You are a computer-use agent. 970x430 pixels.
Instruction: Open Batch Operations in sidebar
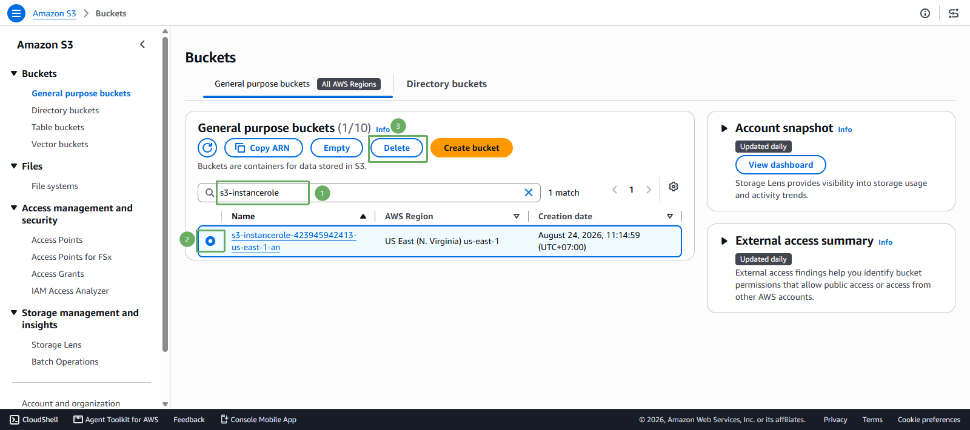65,362
